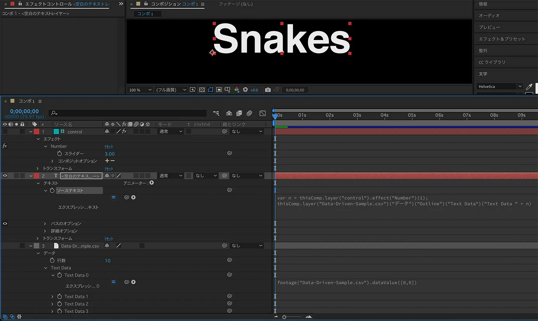
Task: Enable frame blending icon in timeline header
Action: tap(239, 113)
